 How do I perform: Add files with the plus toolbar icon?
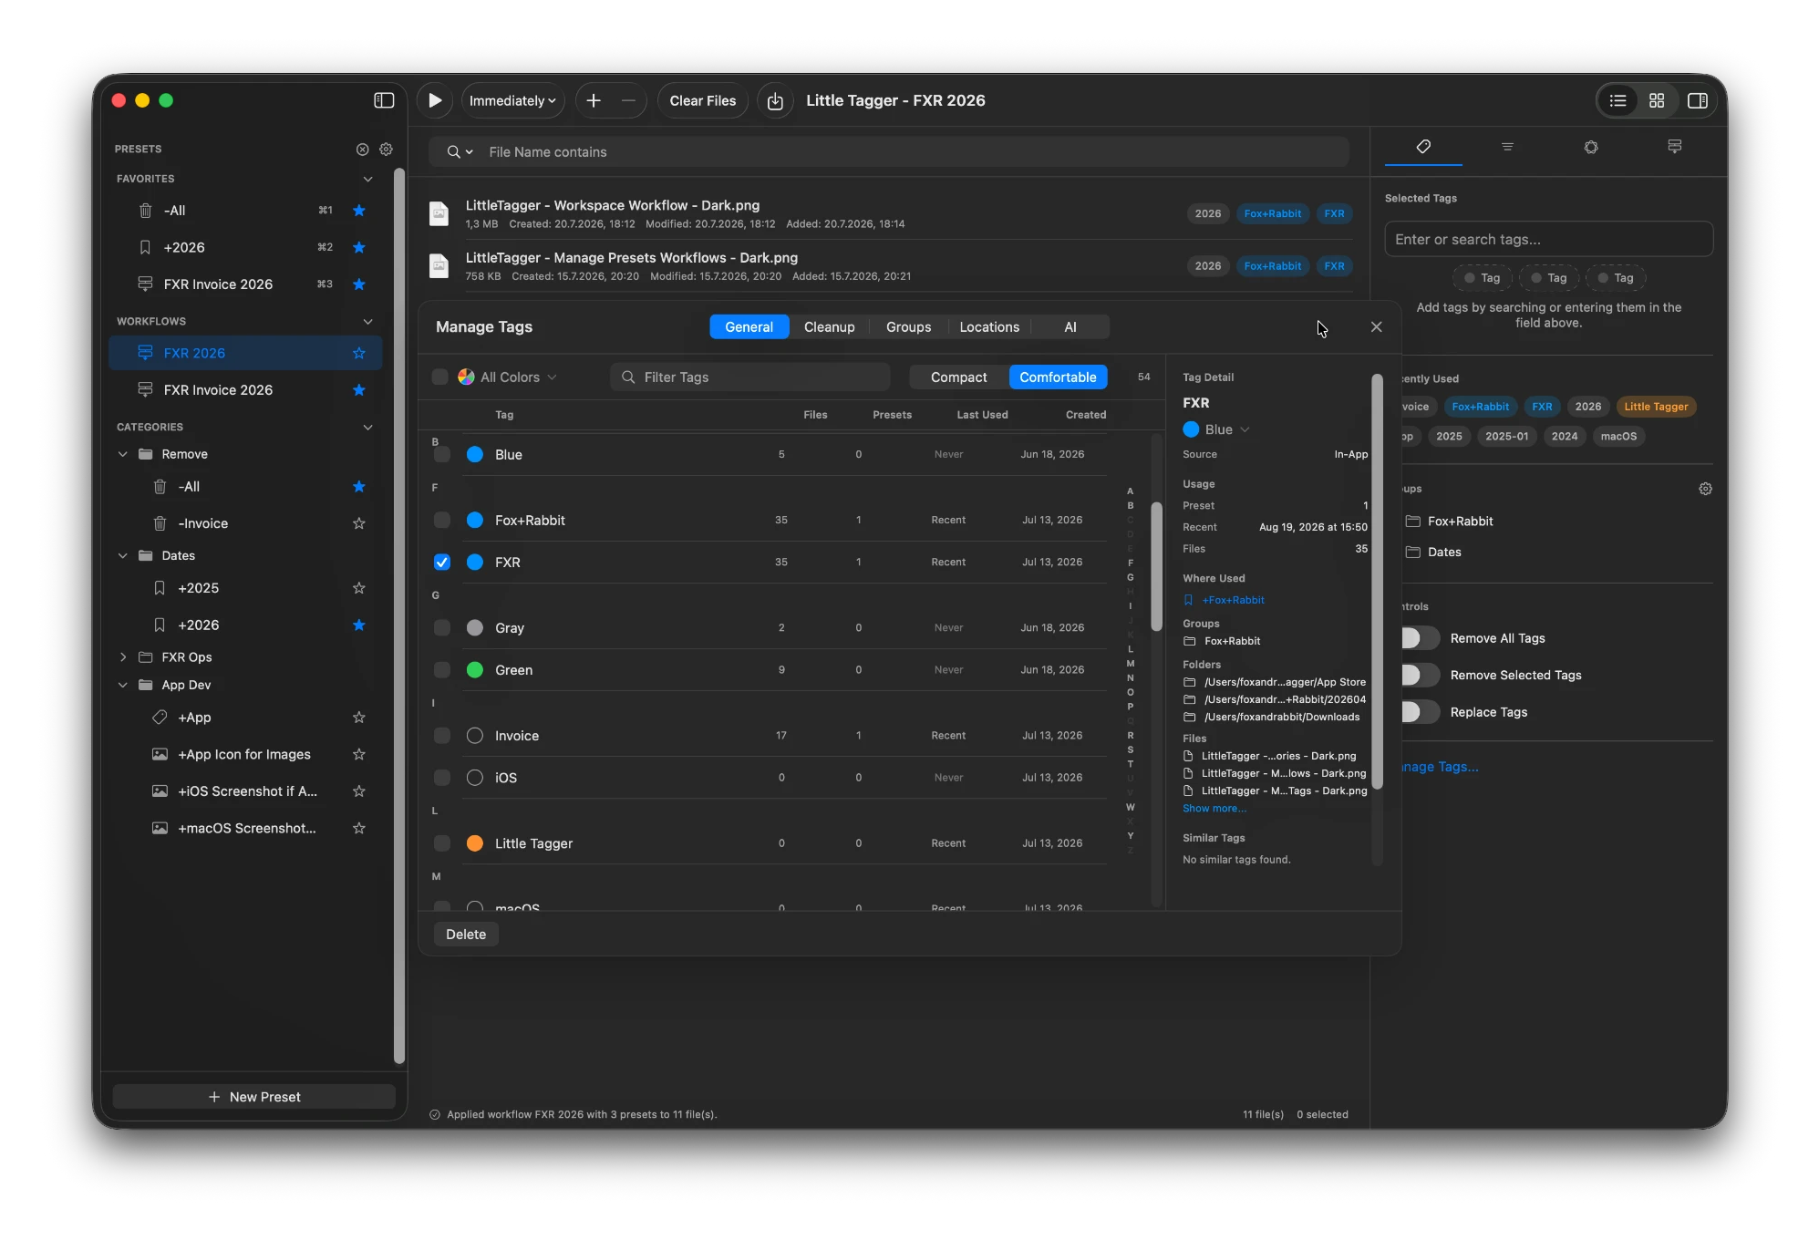tap(594, 100)
